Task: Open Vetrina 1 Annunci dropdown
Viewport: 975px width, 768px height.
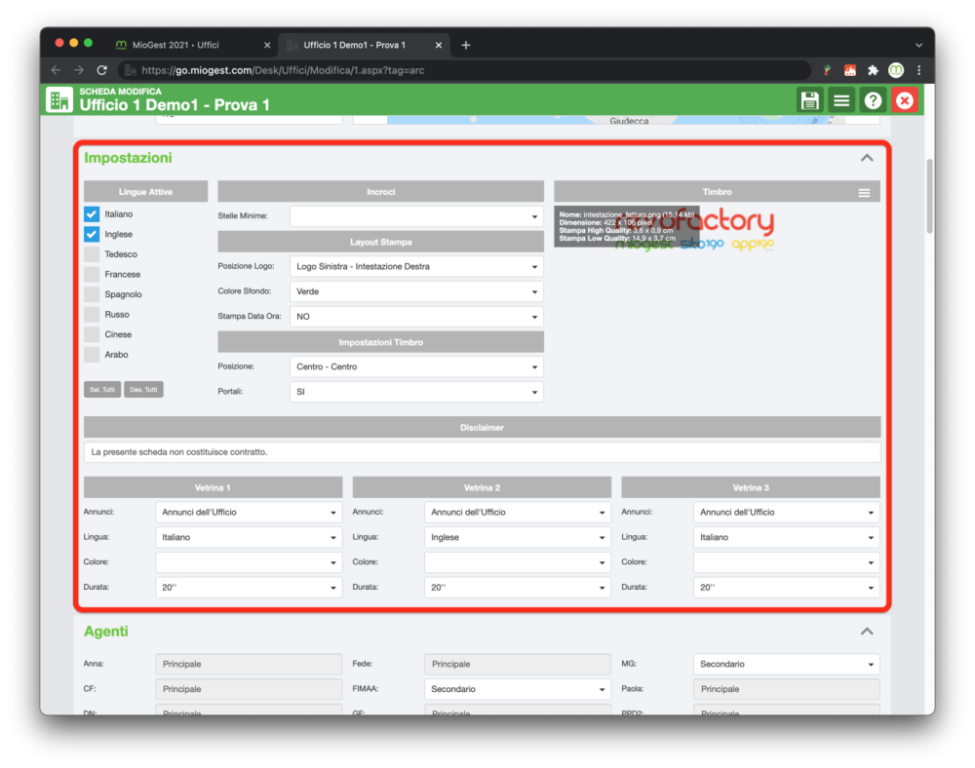Action: (249, 512)
